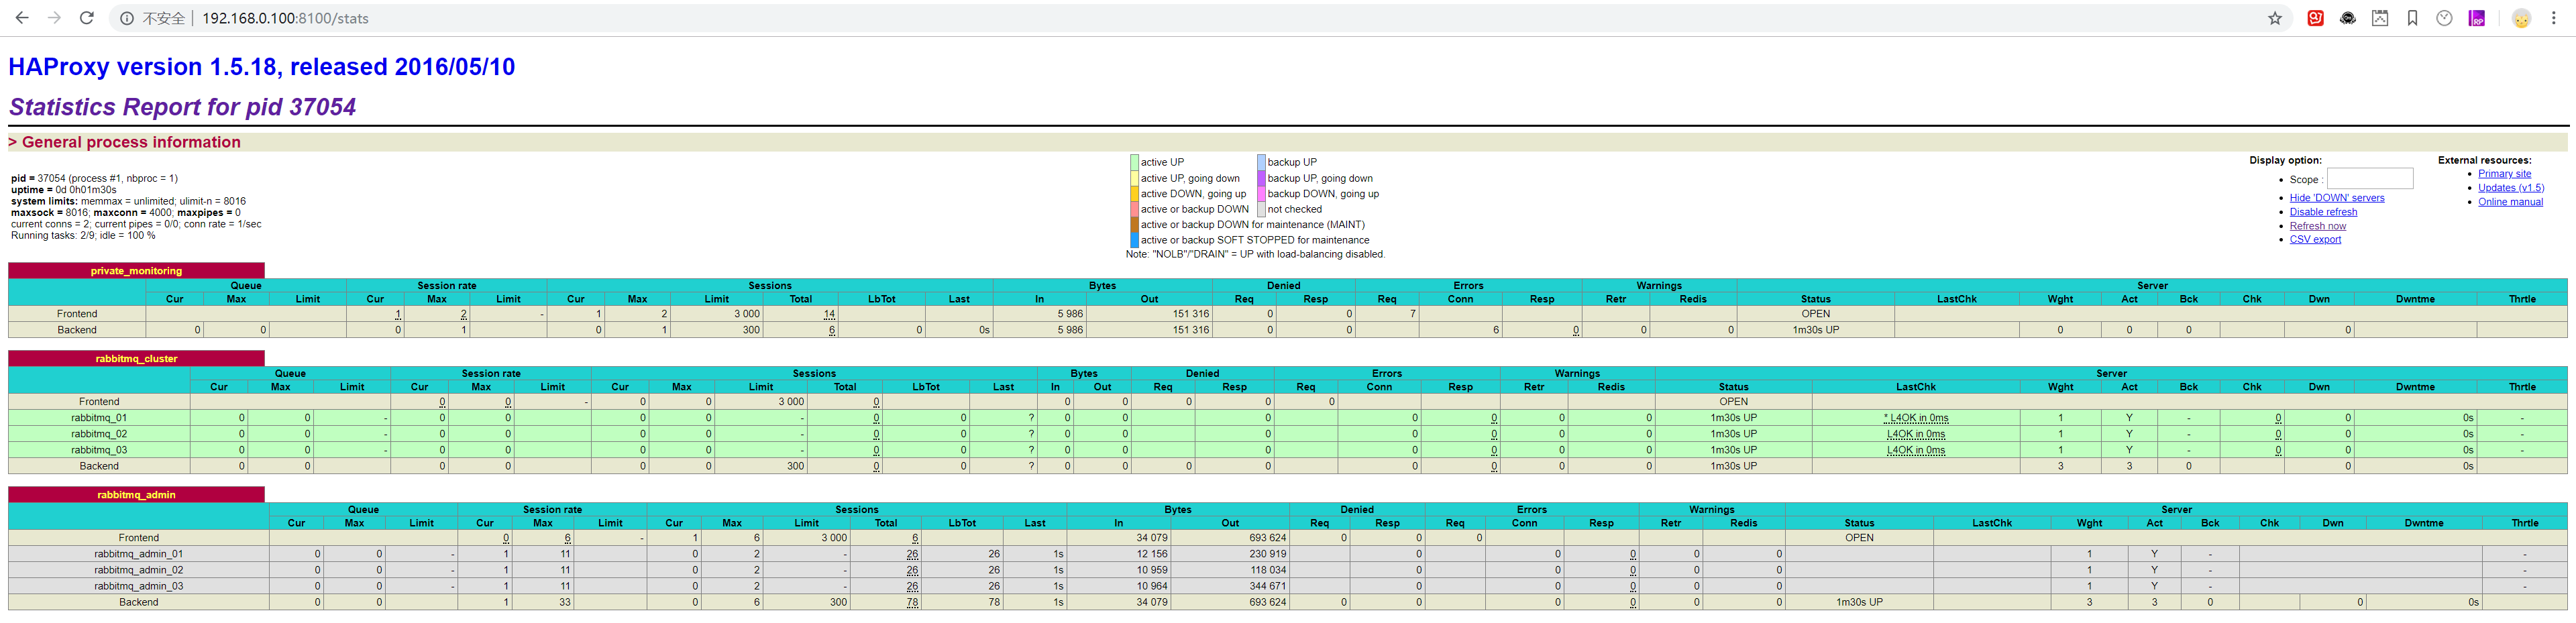Image resolution: width=2576 pixels, height=623 pixels.
Task: Click the site info icon in the address bar
Action: (x=127, y=18)
